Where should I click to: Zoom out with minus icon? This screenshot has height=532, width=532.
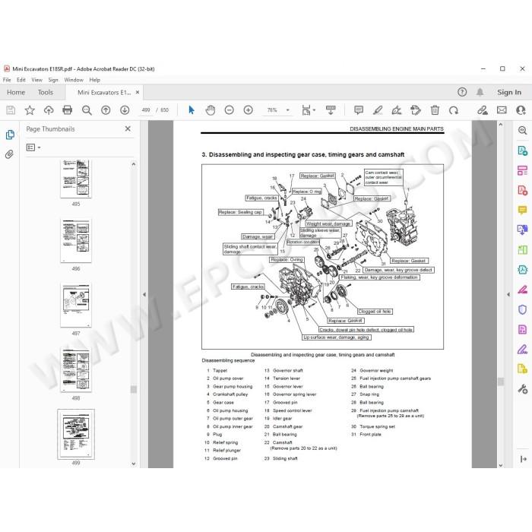230,110
